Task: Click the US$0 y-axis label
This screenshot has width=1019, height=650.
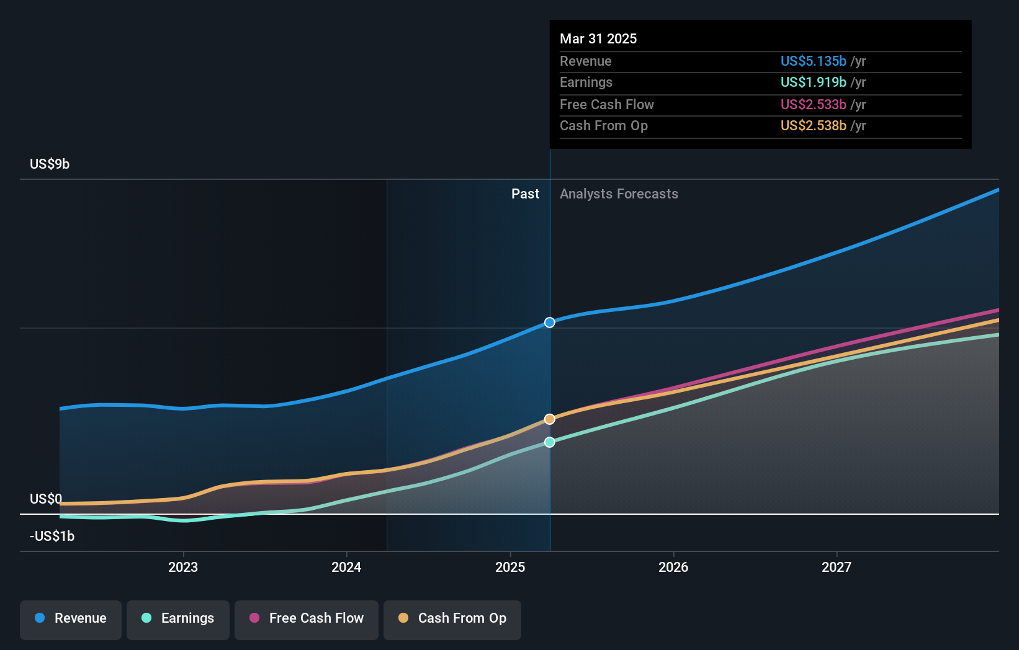Action: coord(46,499)
